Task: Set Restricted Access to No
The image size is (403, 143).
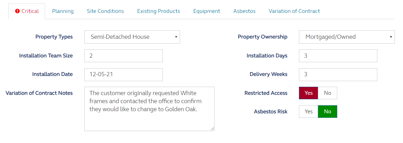Action: click(x=327, y=93)
